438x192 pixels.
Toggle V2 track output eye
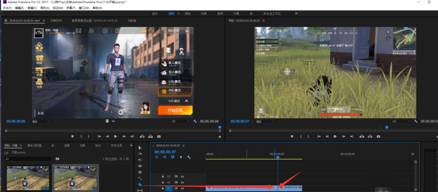[182, 182]
